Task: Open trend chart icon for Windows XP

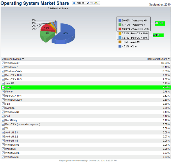Action: tap(3, 63)
